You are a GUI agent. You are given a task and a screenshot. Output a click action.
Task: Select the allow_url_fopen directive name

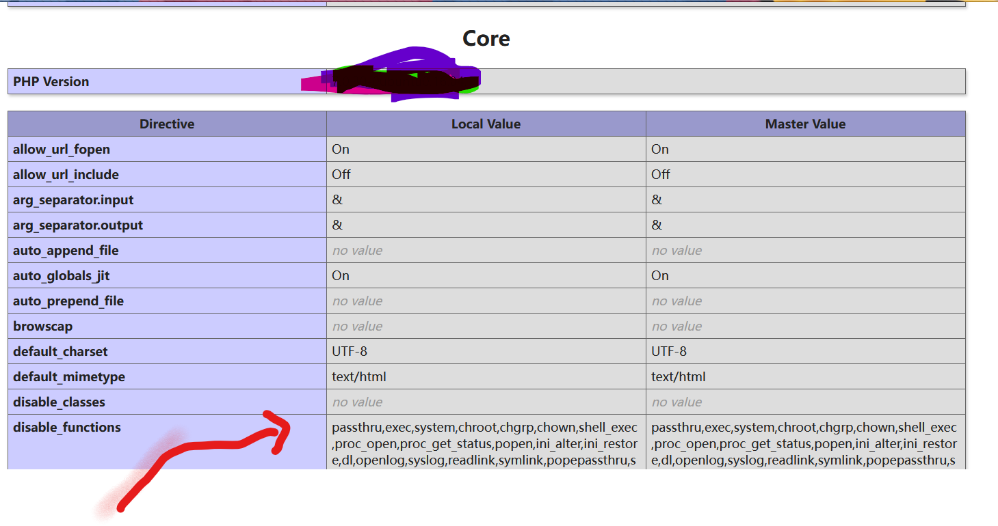62,149
